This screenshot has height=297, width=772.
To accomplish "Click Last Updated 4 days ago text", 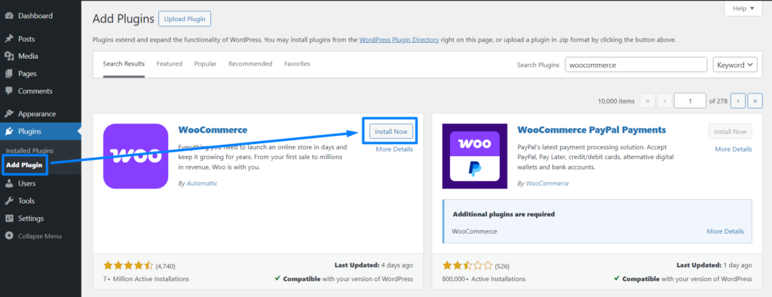I will (374, 265).
